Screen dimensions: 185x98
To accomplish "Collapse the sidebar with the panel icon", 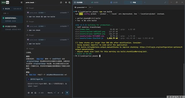I will point(22,2).
